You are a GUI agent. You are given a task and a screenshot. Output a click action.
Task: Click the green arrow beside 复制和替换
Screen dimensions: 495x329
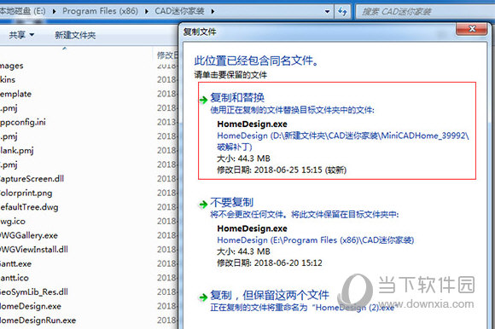[203, 100]
